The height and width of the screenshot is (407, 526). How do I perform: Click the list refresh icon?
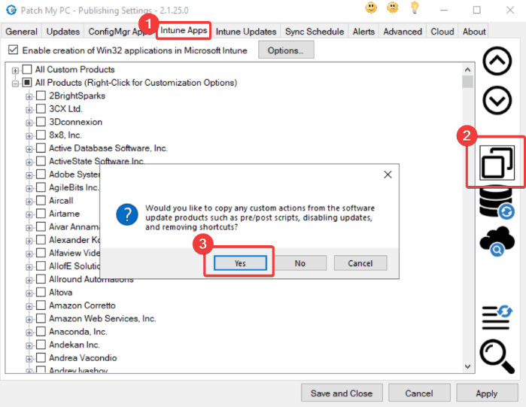(497, 317)
